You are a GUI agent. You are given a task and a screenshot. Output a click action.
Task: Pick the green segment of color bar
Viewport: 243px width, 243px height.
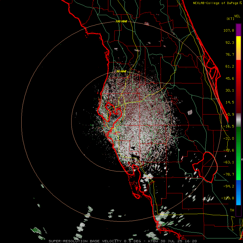coord(238,153)
